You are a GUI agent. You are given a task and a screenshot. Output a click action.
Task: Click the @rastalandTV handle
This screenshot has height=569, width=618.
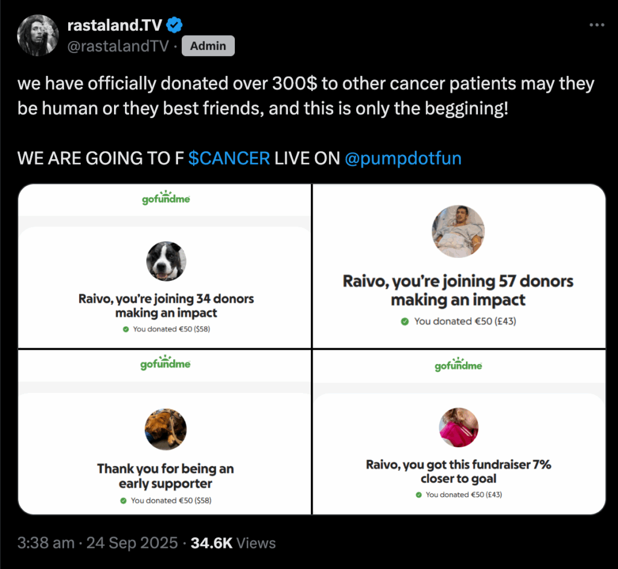click(x=118, y=46)
